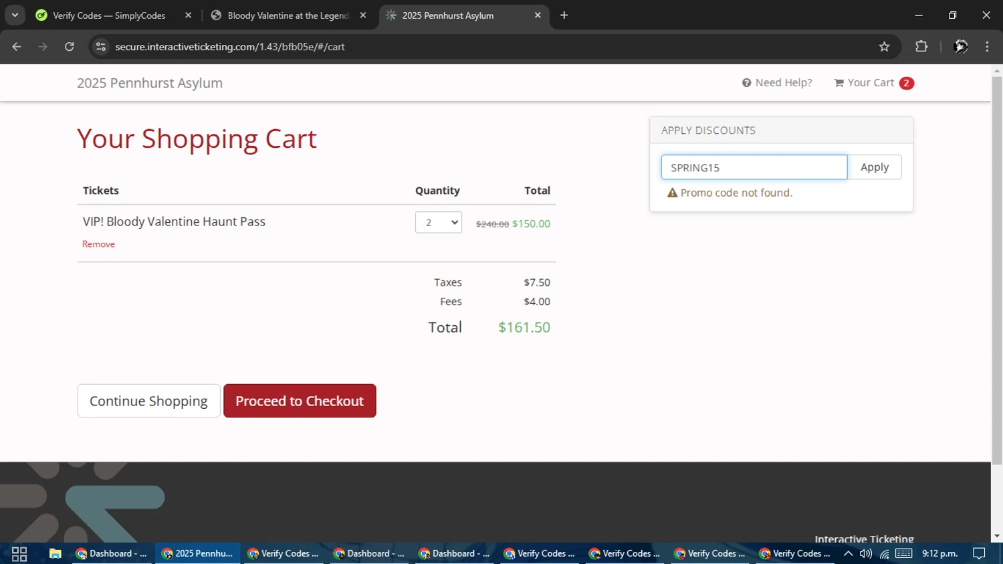Bookmark this page with the star icon
Image resolution: width=1003 pixels, height=564 pixels.
click(x=885, y=47)
